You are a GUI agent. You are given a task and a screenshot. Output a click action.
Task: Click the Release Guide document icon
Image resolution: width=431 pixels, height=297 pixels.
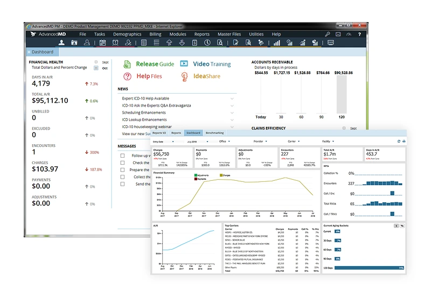click(127, 64)
